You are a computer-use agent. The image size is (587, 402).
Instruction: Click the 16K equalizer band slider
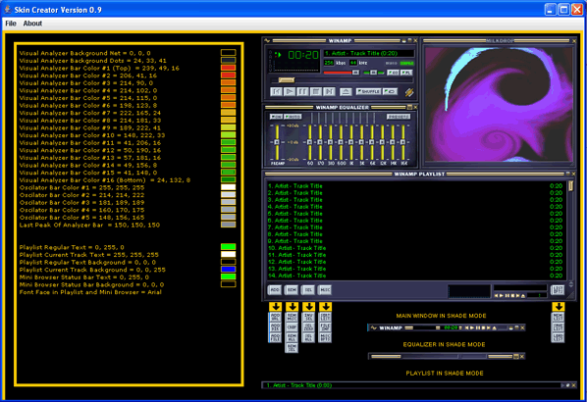click(x=403, y=142)
